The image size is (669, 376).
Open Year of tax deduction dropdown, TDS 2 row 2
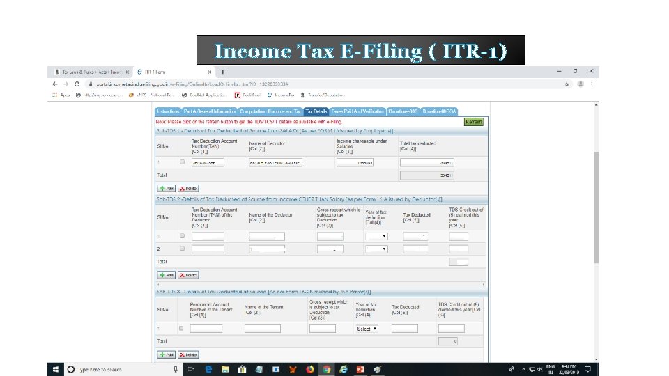pyautogui.click(x=376, y=249)
